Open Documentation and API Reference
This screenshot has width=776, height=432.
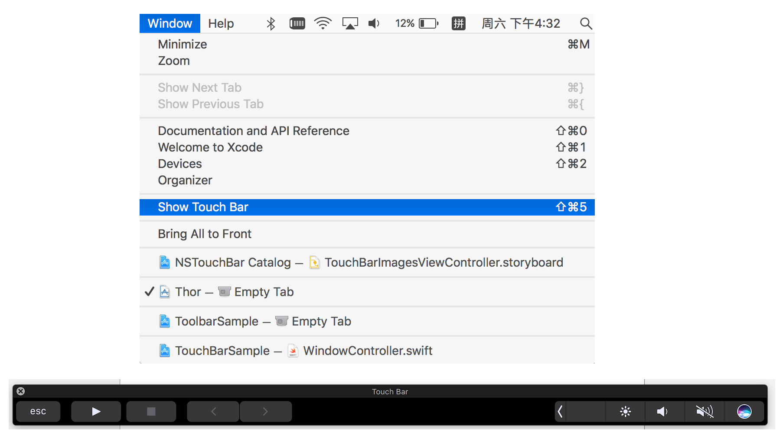[x=367, y=131]
